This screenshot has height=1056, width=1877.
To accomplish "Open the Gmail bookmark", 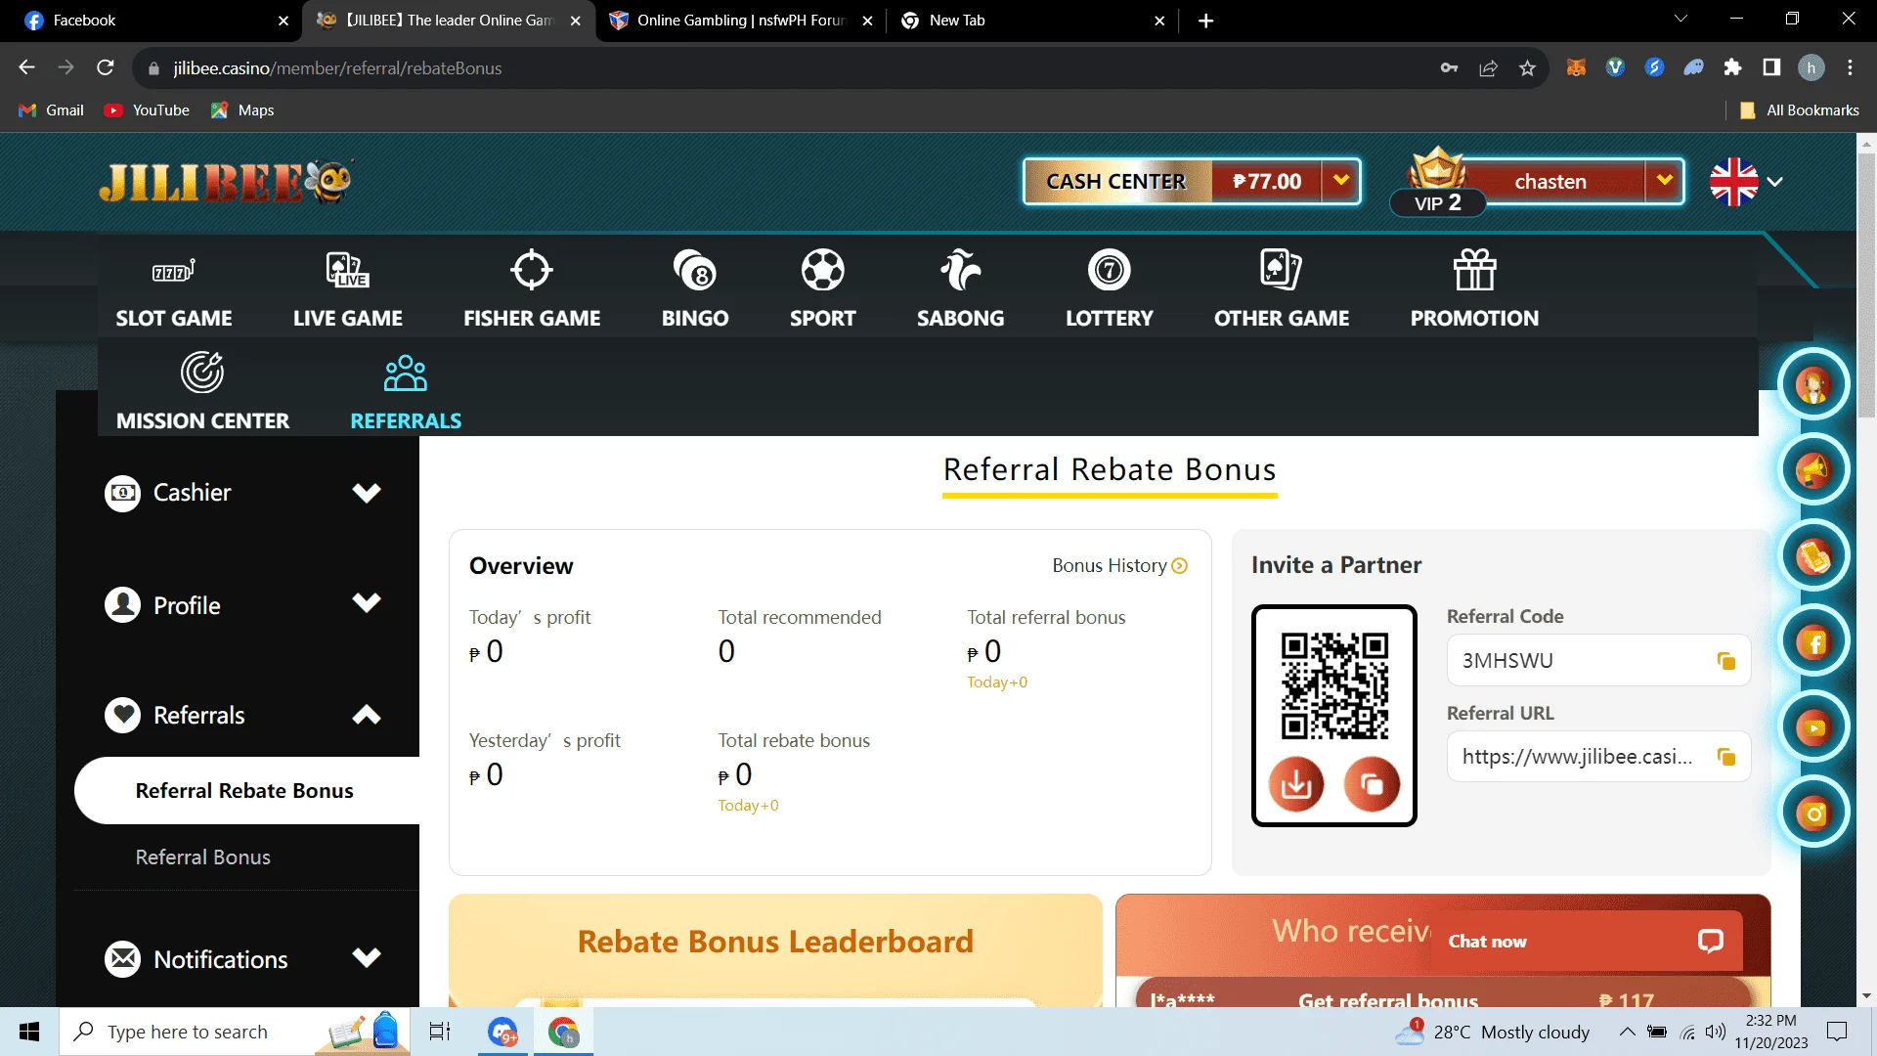I will click(x=52, y=110).
